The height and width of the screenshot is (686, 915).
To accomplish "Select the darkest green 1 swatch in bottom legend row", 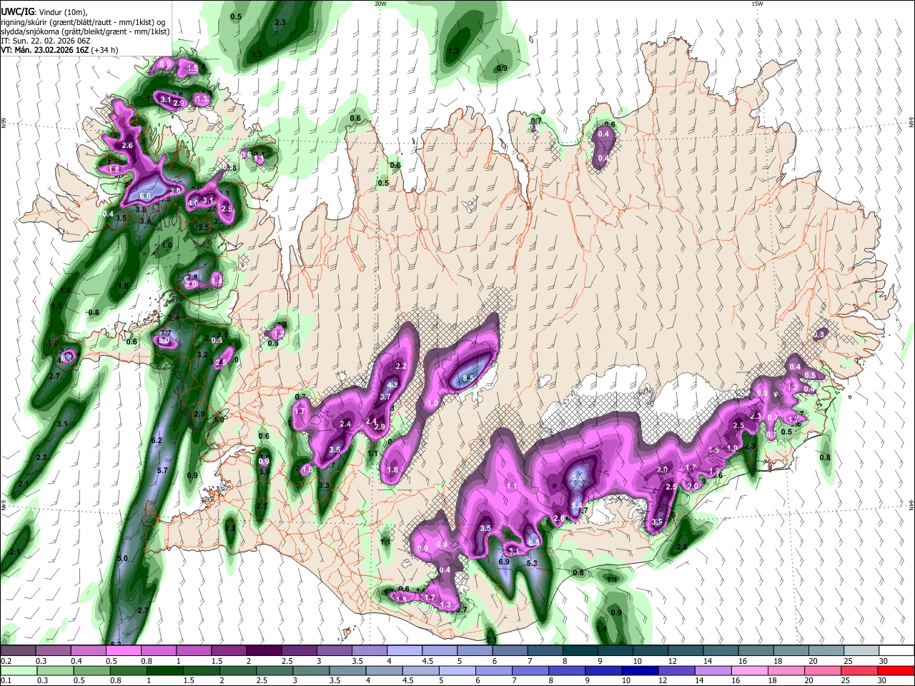I will pos(164,670).
